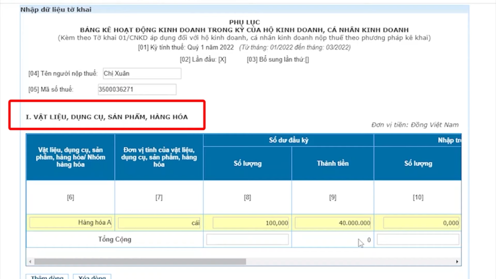Click the 'Số lượng' header under Số dư đầu kỳ
The image size is (496, 279).
pyautogui.click(x=248, y=163)
